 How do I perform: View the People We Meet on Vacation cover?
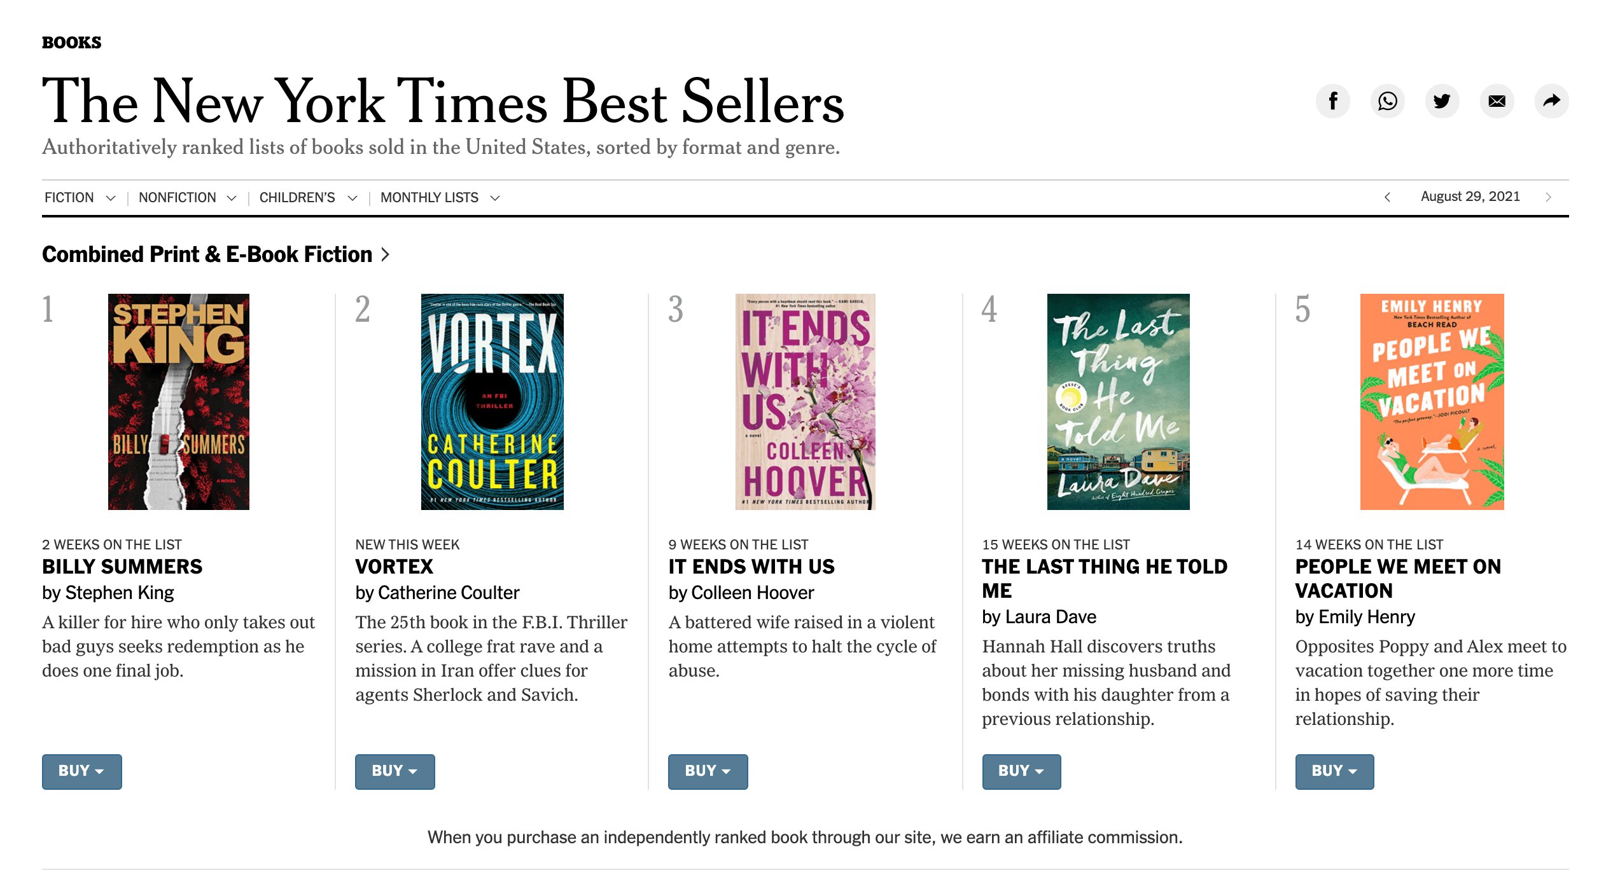click(1431, 401)
